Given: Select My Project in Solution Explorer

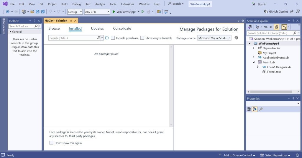Looking at the screenshot, I should (269, 53).
